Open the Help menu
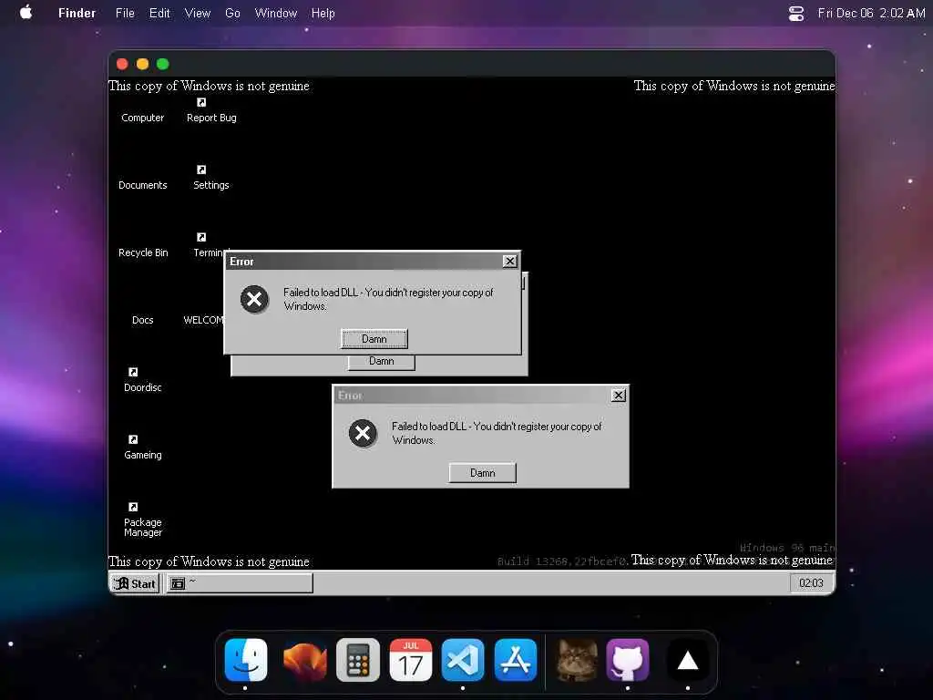 [x=323, y=13]
